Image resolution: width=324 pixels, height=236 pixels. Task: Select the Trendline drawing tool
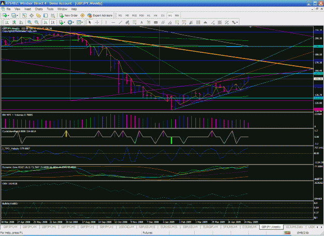[x=120, y=22]
